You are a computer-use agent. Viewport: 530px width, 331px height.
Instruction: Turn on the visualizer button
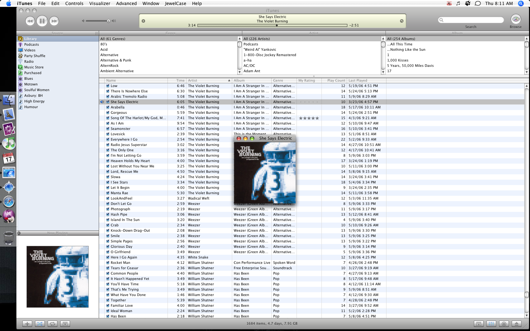point(504,324)
